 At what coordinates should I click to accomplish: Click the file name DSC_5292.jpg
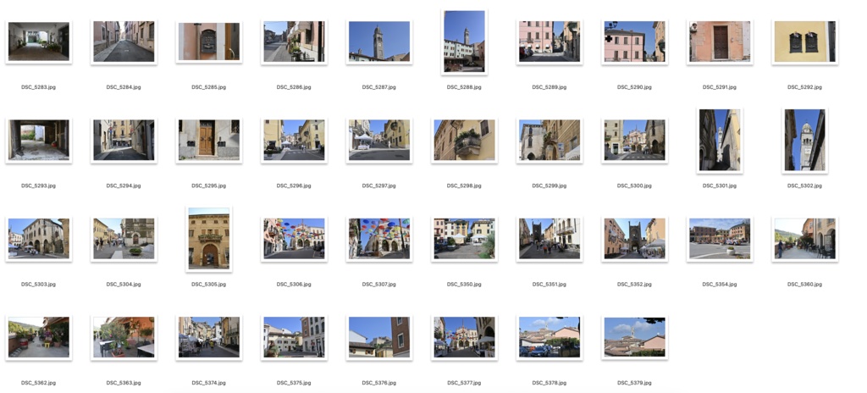pyautogui.click(x=805, y=87)
